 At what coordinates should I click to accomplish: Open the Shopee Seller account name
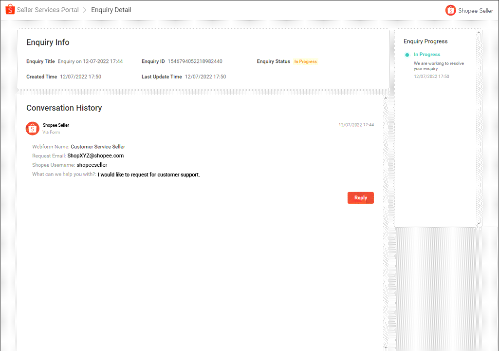click(x=476, y=11)
